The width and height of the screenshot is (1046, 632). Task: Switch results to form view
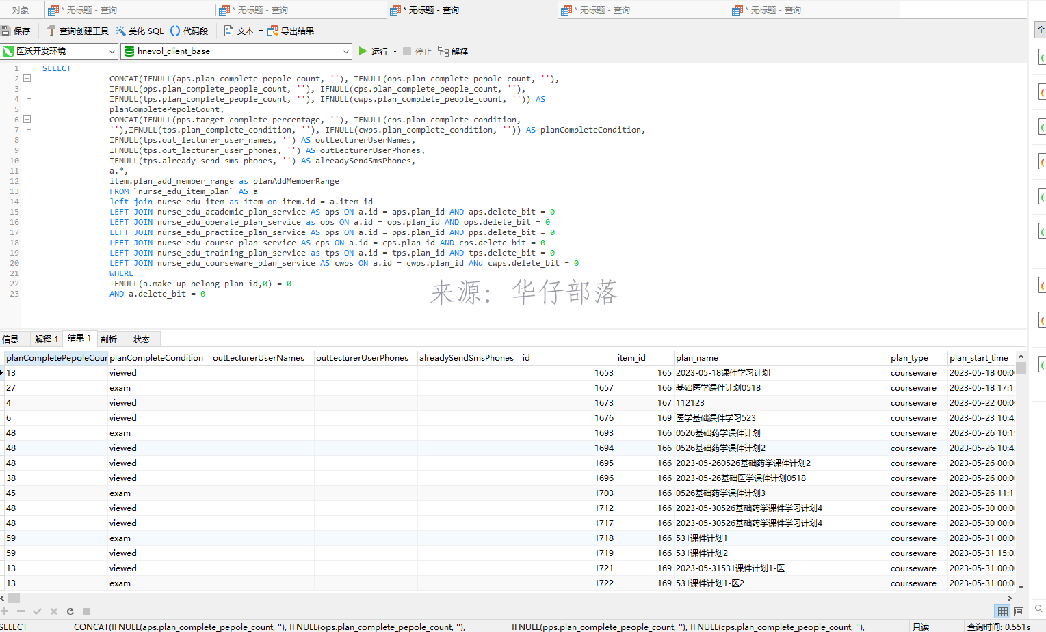pos(1019,612)
